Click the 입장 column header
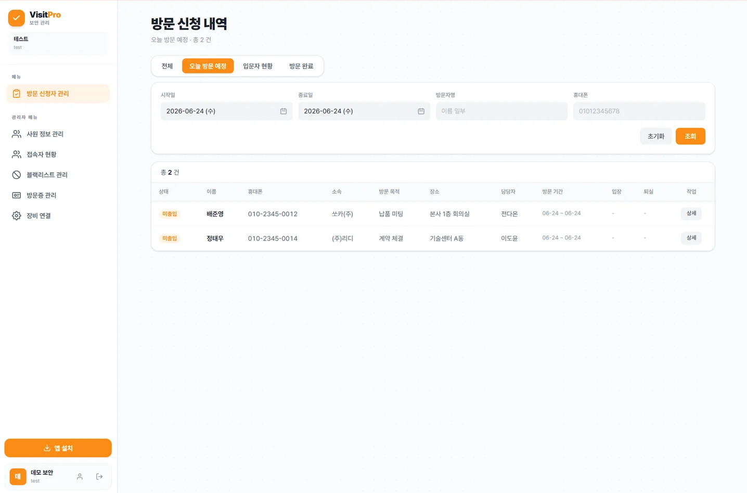 616,192
